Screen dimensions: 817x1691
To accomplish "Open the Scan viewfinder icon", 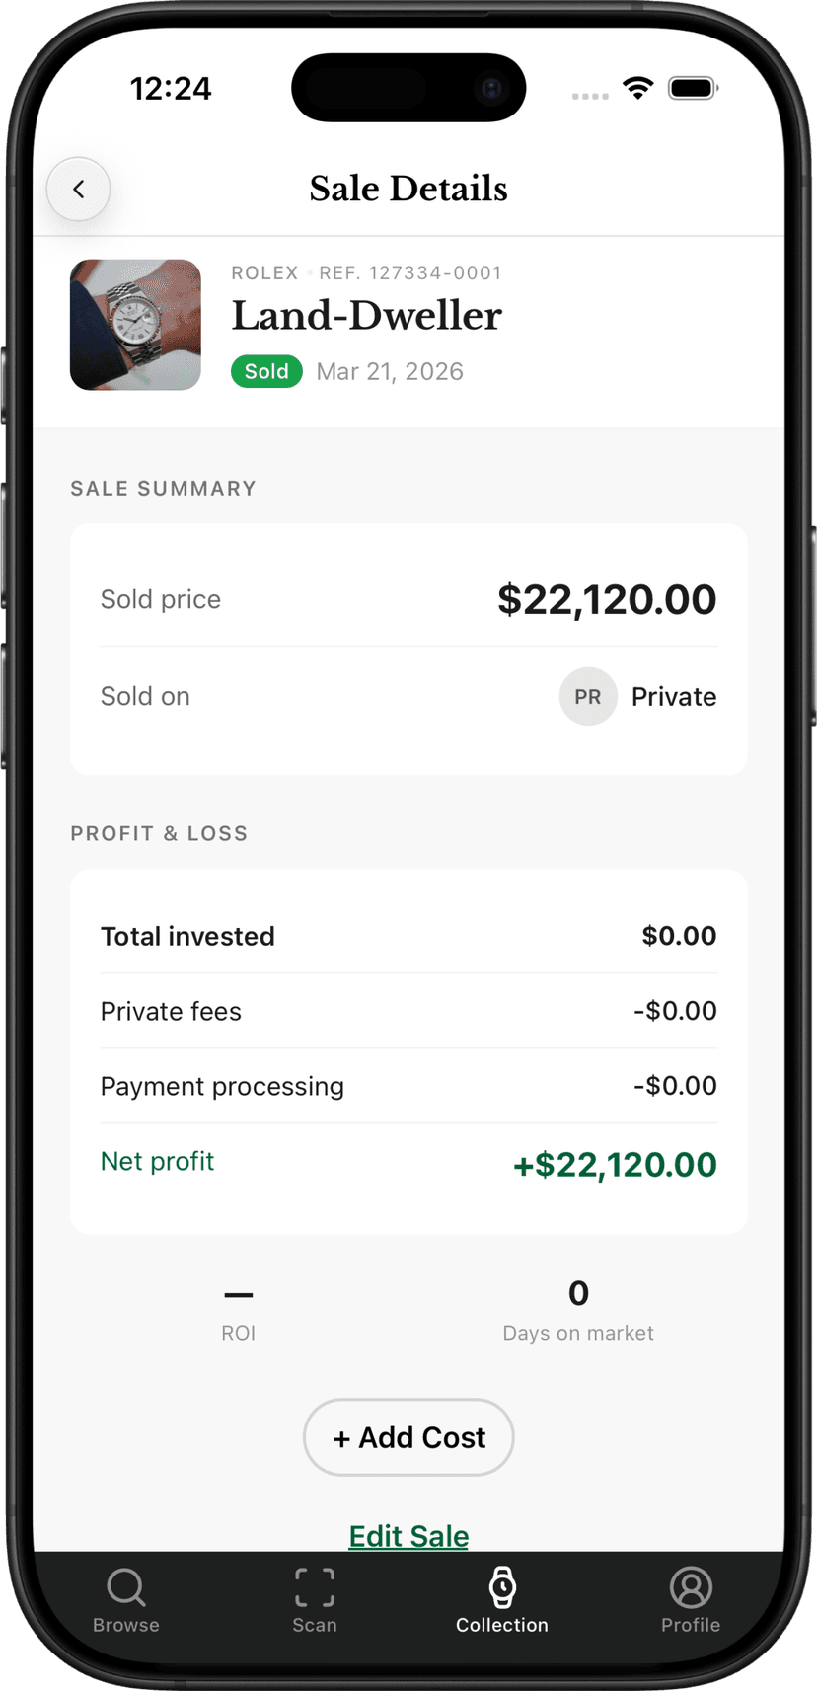I will click(x=315, y=1587).
